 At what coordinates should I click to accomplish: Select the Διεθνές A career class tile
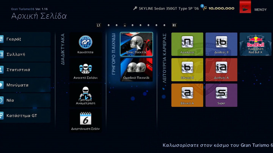221,70
